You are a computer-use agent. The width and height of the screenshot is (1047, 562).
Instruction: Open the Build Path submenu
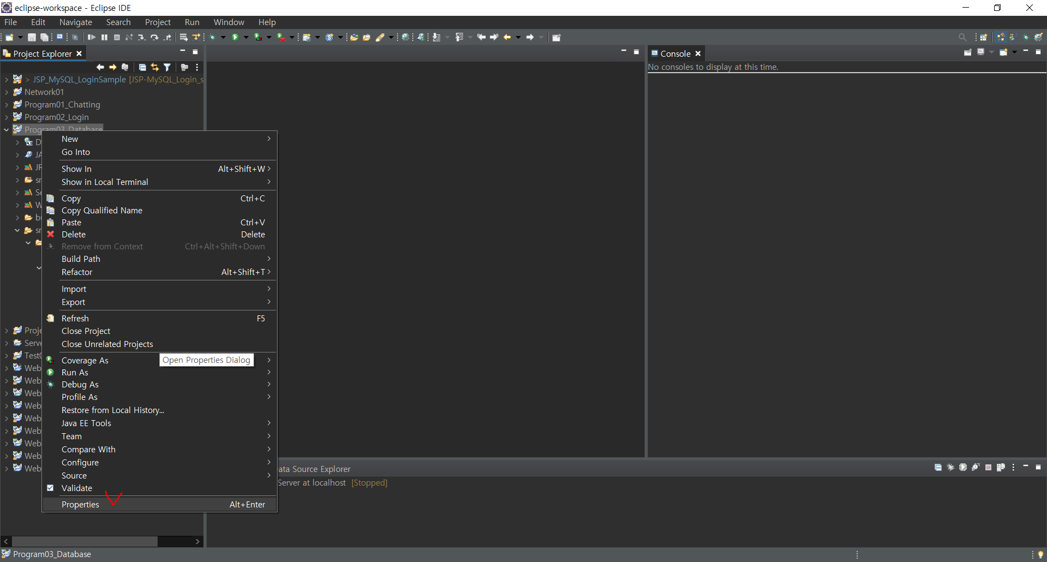[x=160, y=259]
